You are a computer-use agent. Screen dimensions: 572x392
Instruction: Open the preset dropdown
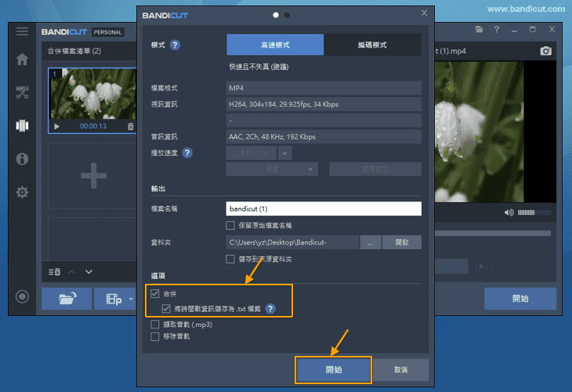pyautogui.click(x=272, y=169)
